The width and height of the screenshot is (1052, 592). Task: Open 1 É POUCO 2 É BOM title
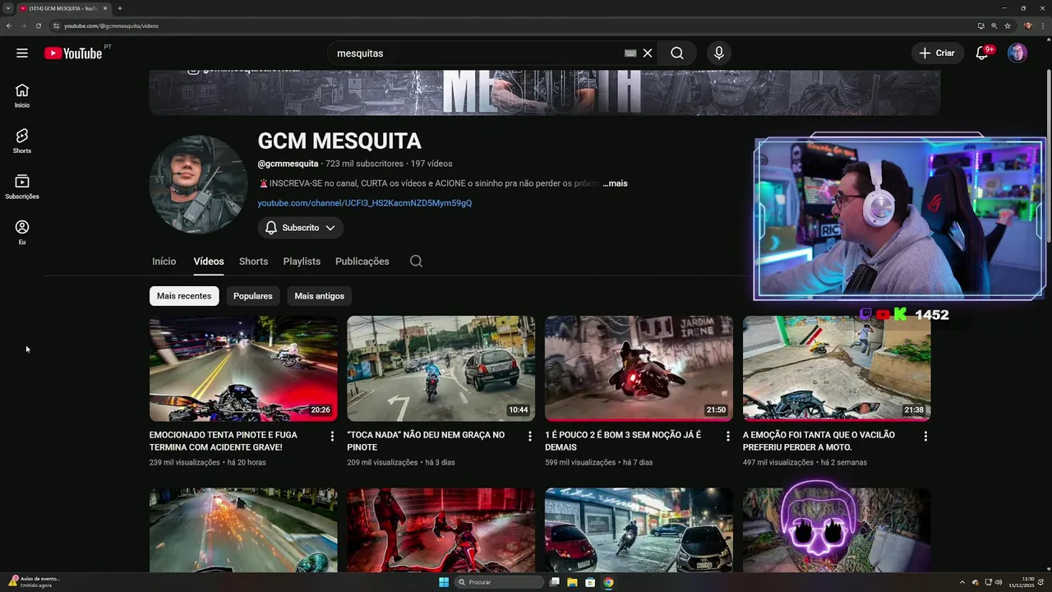click(x=623, y=441)
